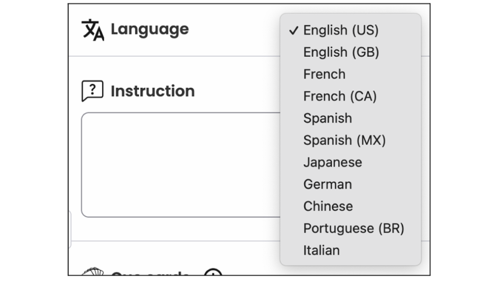Click the Instruction section heading
The height and width of the screenshot is (281, 500).
click(x=152, y=91)
